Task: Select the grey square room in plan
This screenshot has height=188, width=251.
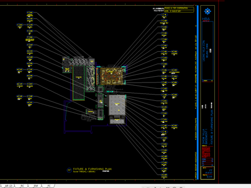Action: click(x=117, y=105)
